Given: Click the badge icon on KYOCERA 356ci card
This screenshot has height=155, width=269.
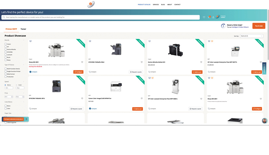Looking at the screenshot, I should coord(90,41).
